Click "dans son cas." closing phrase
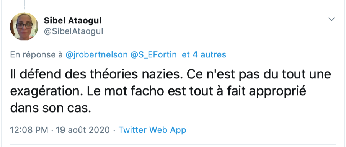 point(51,108)
